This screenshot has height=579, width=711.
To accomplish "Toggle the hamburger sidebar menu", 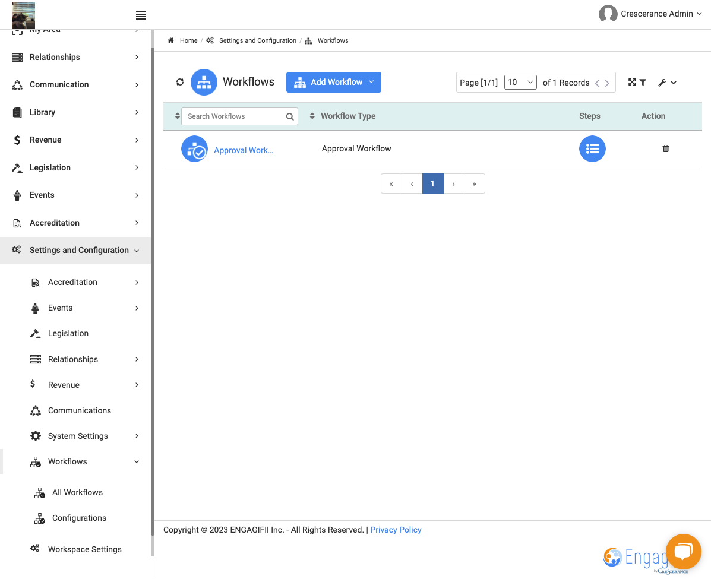I will point(141,15).
